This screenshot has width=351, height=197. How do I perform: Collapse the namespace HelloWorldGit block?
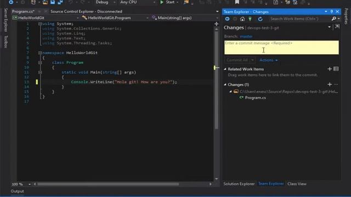pos(40,53)
